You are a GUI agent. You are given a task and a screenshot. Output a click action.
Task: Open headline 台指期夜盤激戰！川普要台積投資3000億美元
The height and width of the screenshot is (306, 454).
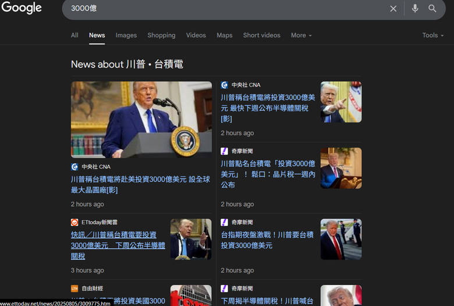(x=267, y=240)
